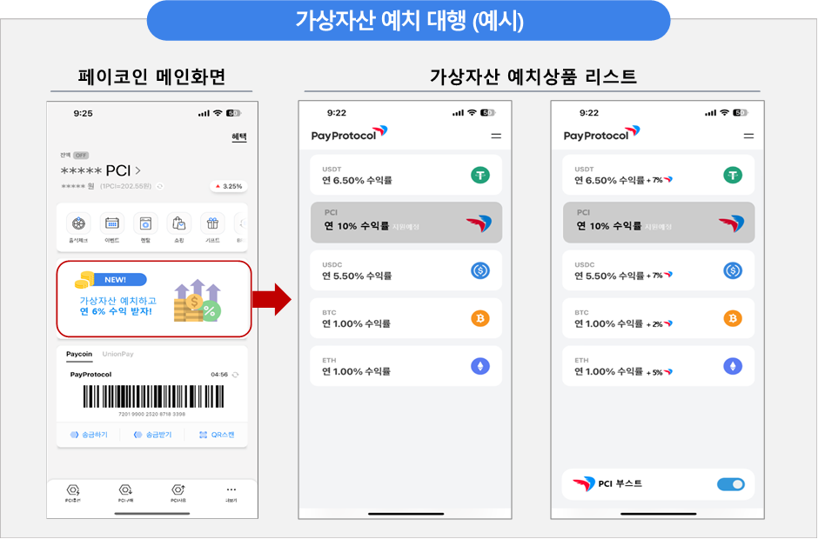Refresh the barcode timer next to 04:56
Screen dimensions: 818x539
click(235, 375)
